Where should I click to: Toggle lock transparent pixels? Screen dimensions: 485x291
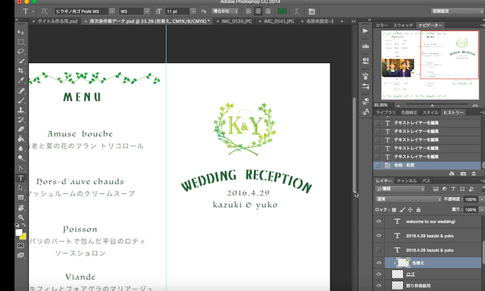394,210
